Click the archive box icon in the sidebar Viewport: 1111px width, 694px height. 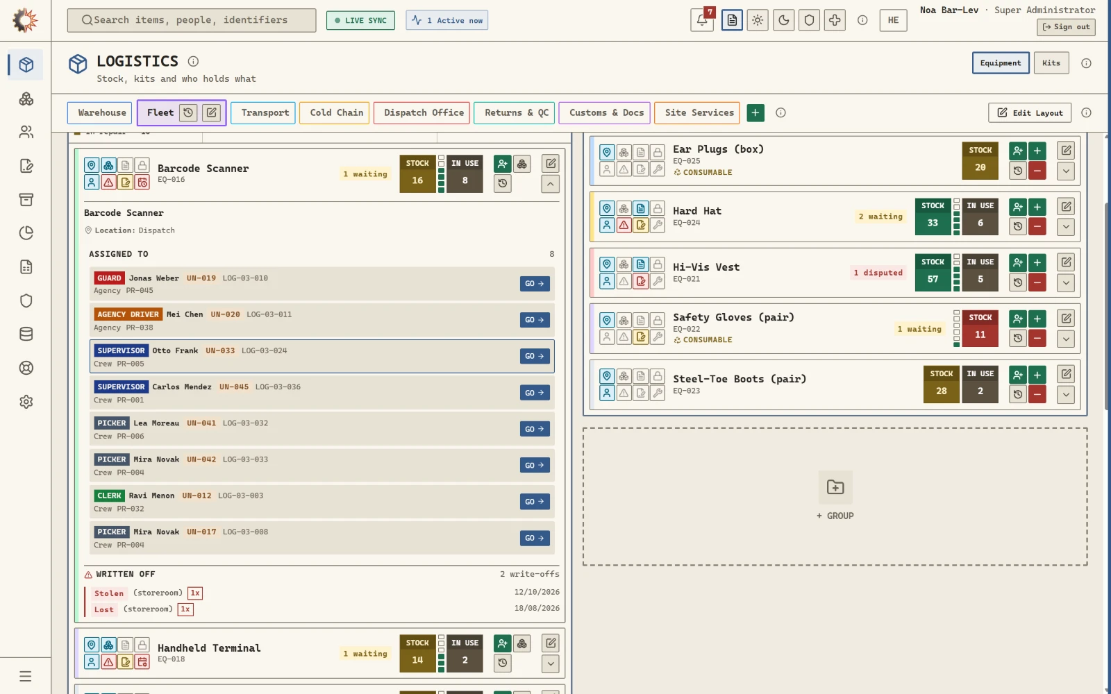(26, 200)
